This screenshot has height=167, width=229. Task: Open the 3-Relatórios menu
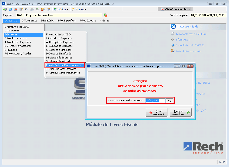pos(47,21)
